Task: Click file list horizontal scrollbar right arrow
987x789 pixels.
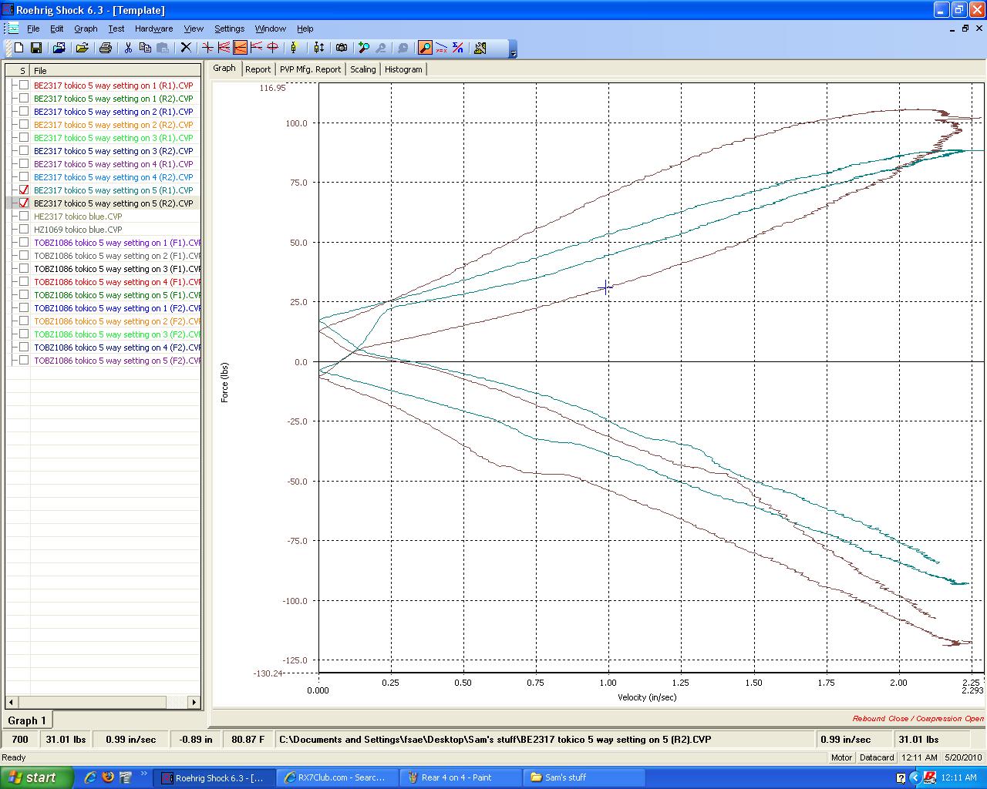Action: click(194, 702)
